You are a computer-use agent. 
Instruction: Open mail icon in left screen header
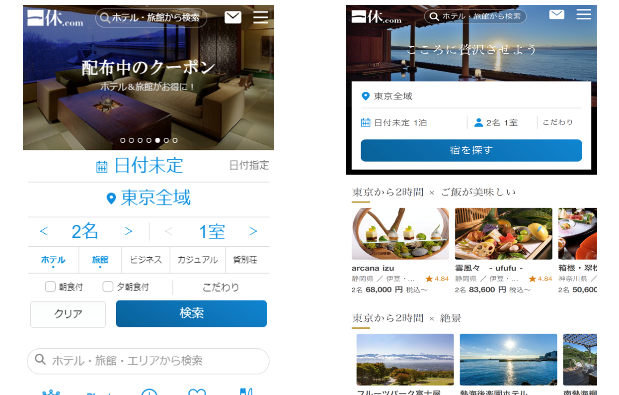[232, 17]
